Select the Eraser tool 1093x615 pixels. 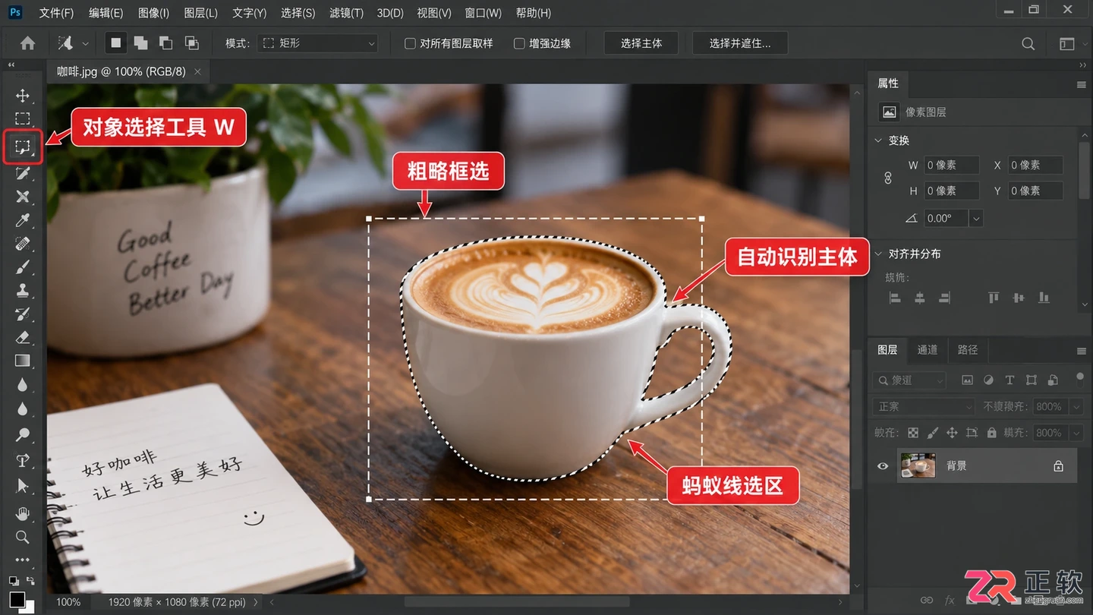(23, 338)
